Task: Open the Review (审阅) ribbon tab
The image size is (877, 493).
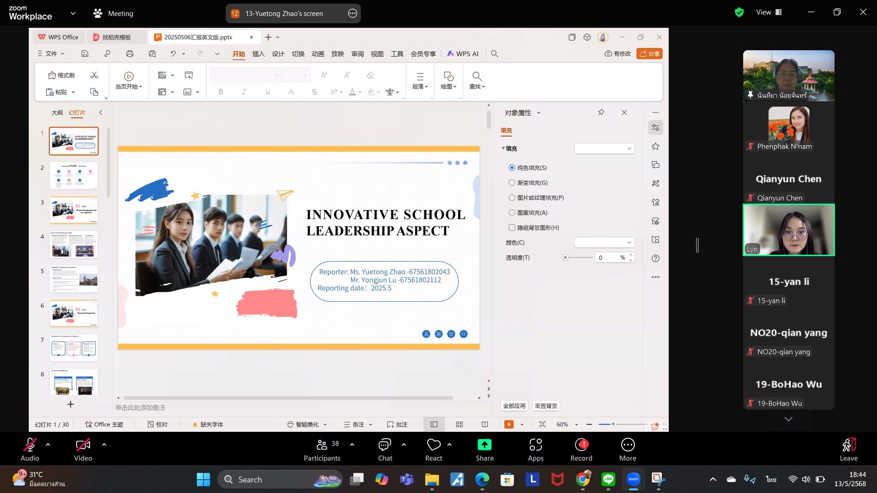Action: 358,54
